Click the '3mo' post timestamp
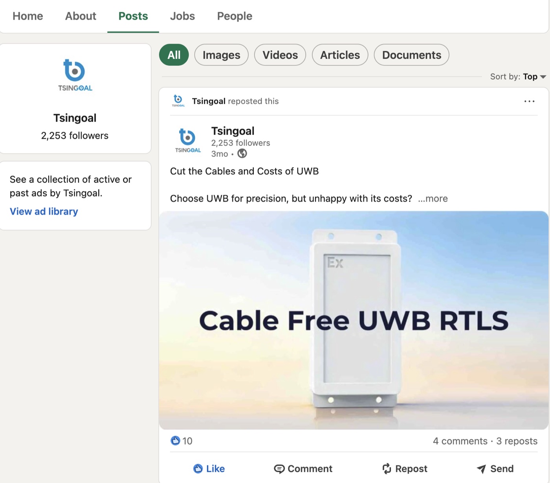The width and height of the screenshot is (550, 483). pyautogui.click(x=220, y=154)
